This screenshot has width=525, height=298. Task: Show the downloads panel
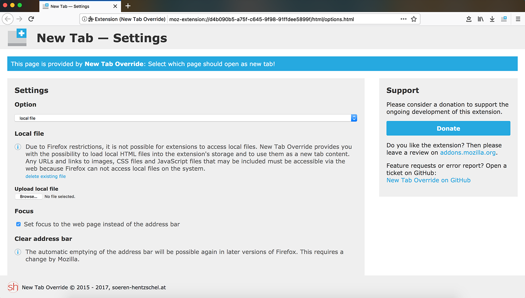[492, 19]
